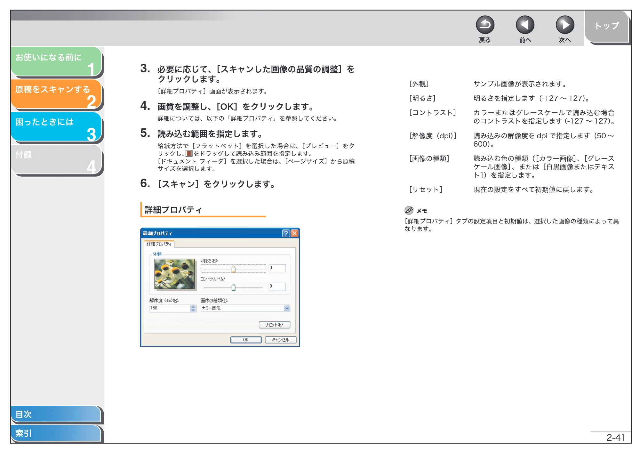This screenshot has height=453, width=640.
Task: Click the [画像の種類] label in the description list
Action: (429, 158)
